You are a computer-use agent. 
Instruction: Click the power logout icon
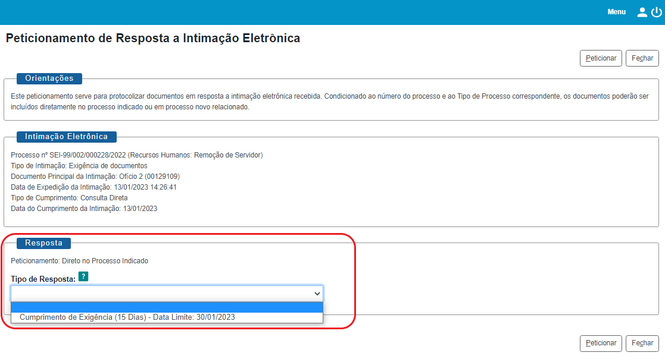pos(656,12)
